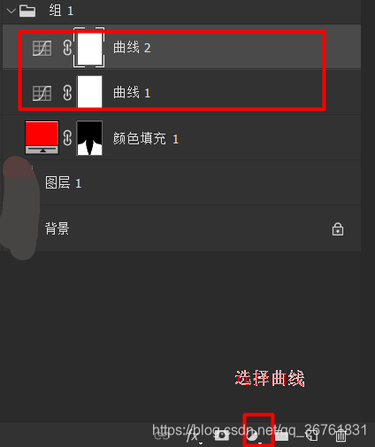Toggle mask link on 曲线 2 layer
This screenshot has width=375, height=447.
click(67, 48)
